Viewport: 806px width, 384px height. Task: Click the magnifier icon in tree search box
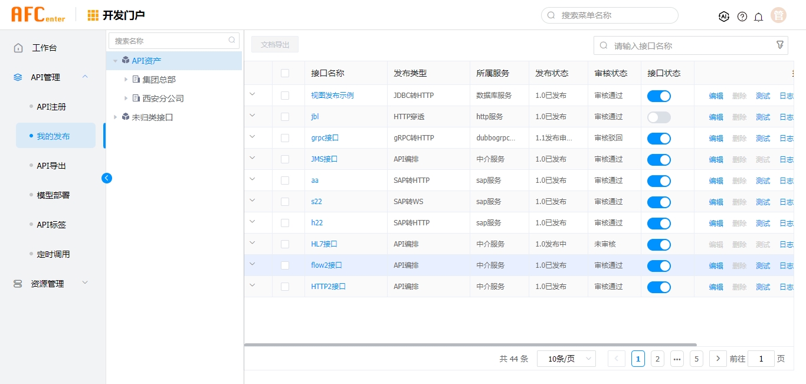point(232,41)
